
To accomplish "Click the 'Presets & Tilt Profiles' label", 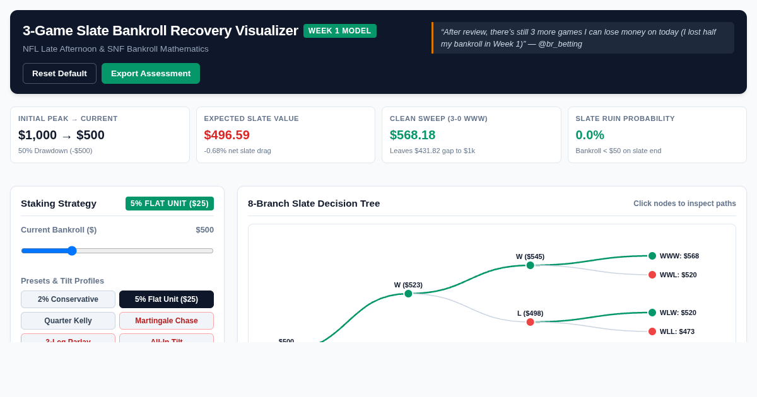I will click(x=62, y=281).
